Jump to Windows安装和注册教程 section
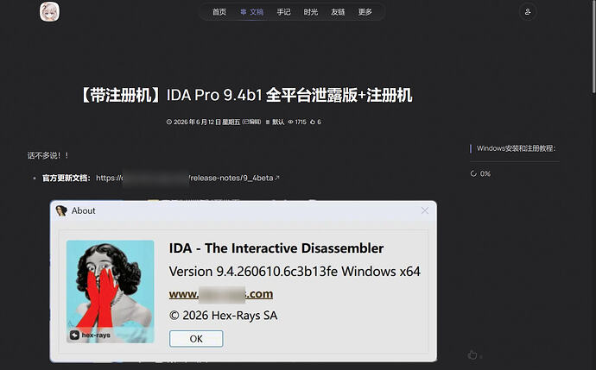 (x=517, y=148)
